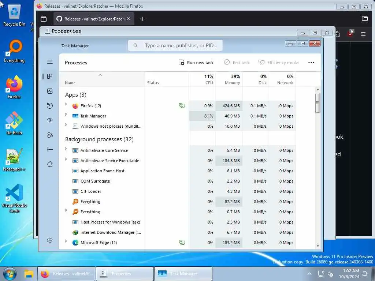Viewport: 375px width, 281px height.
Task: Open Performance page icon in sidebar
Action: click(x=50, y=91)
